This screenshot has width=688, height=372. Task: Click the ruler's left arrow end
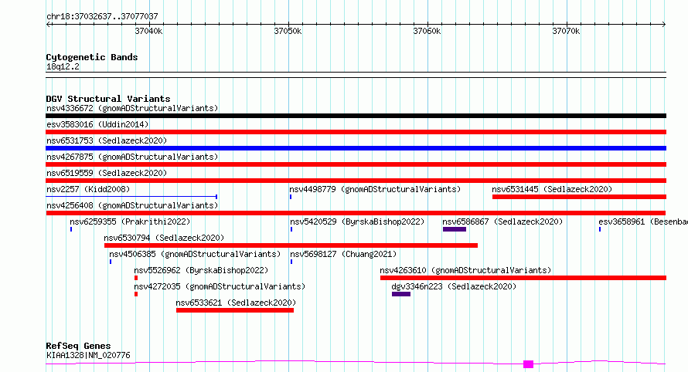coord(48,25)
